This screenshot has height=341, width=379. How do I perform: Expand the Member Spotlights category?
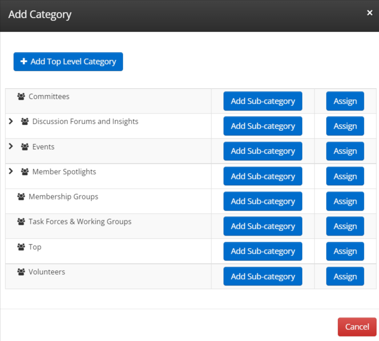pyautogui.click(x=11, y=171)
